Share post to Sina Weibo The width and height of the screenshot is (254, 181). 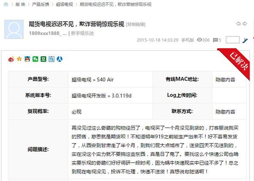pos(11,59)
